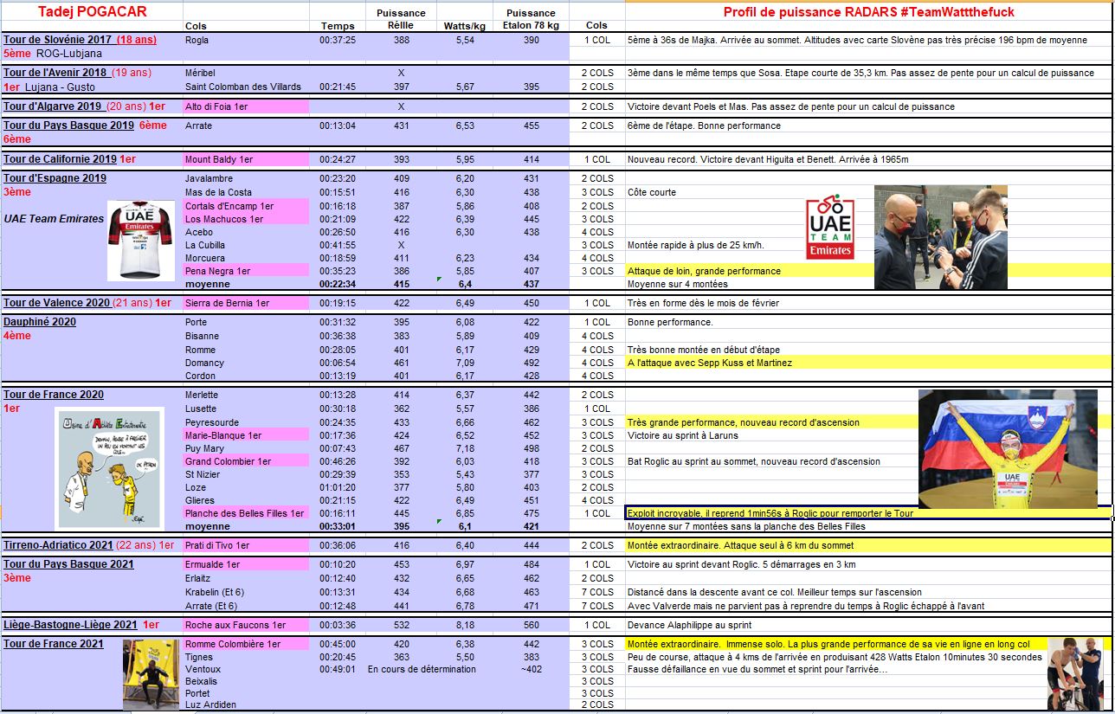Click the pink 'Marie-Blanque 1er' cell
This screenshot has width=1115, height=714.
246,435
